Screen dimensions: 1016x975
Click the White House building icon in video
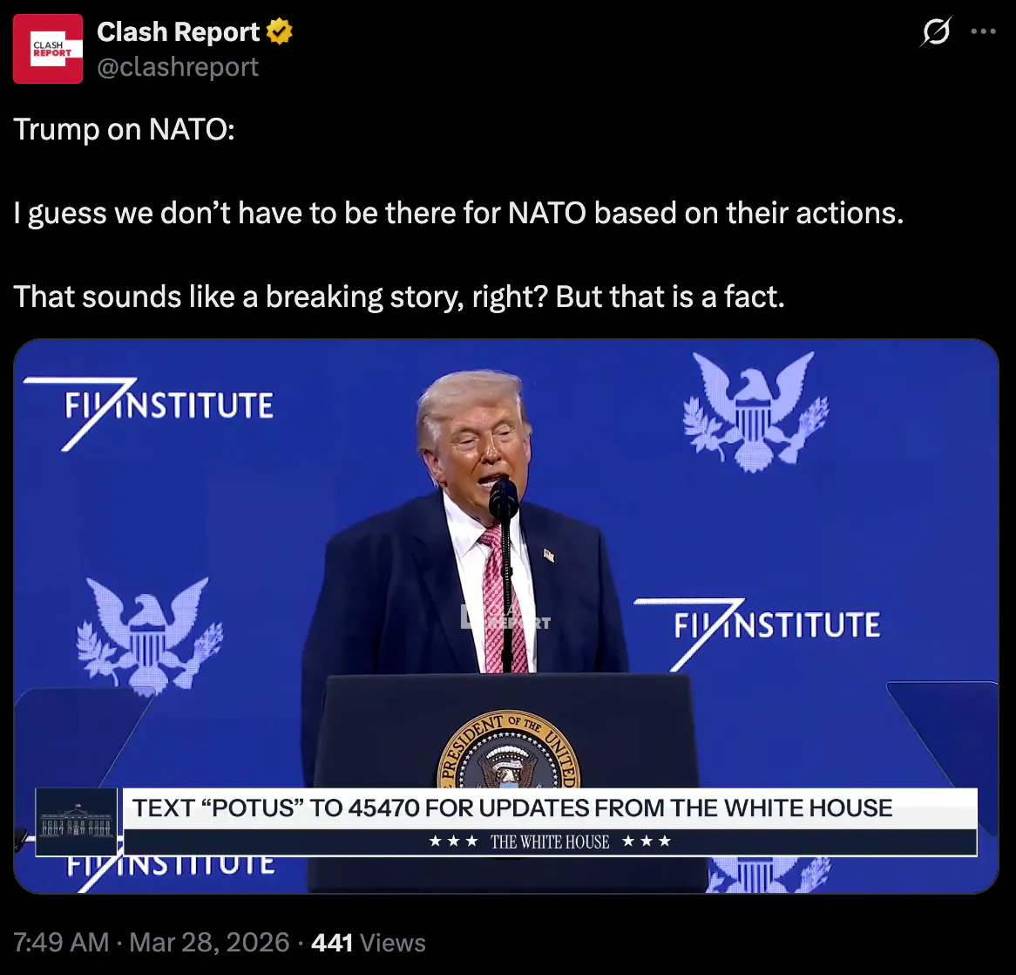[x=77, y=822]
